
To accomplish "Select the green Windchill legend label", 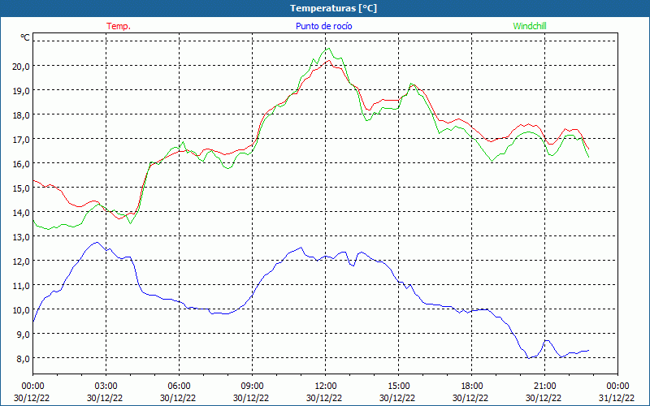I will click(530, 26).
